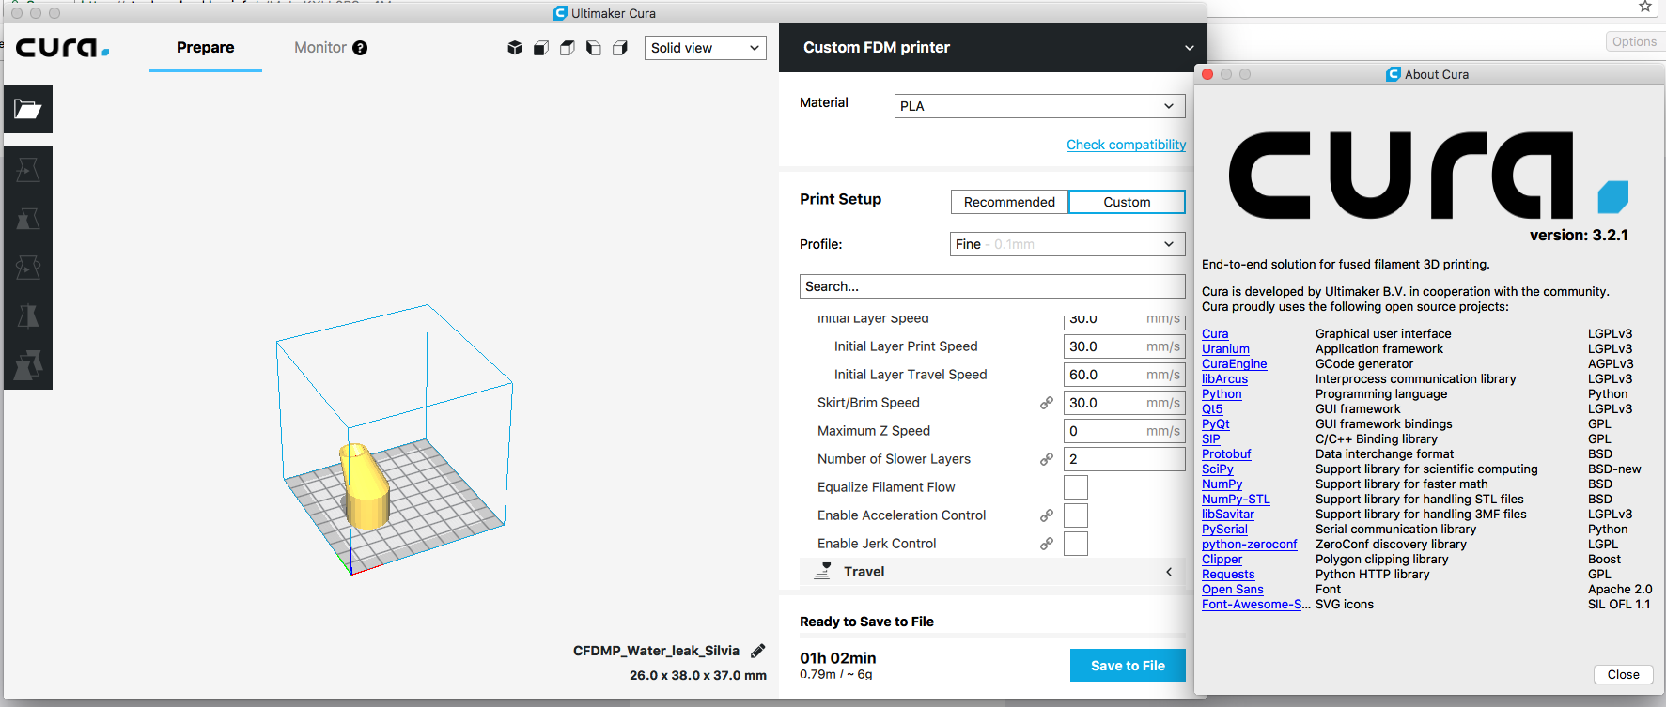Click the model dimensions 26.0 x 38.0 x 37.0 mm
Image resolution: width=1666 pixels, height=707 pixels.
click(697, 675)
